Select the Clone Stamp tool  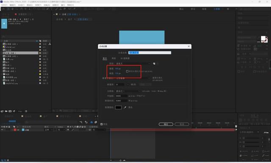click(61, 9)
